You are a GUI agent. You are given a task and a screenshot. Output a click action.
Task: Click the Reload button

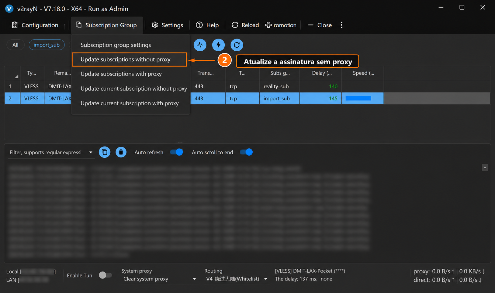[245, 25]
